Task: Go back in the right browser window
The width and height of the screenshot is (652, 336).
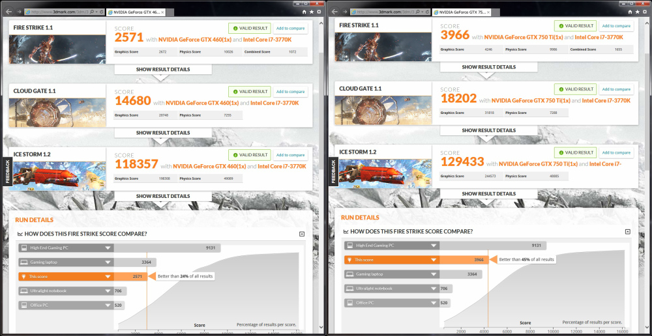Action: point(334,12)
